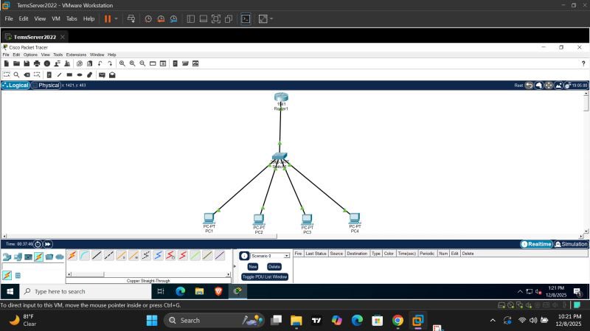Select the Connections category lightning icon

tap(38, 257)
